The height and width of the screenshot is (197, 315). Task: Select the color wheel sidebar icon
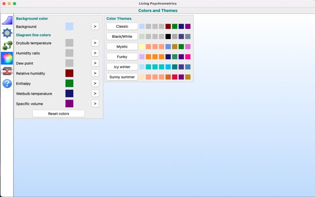7,58
